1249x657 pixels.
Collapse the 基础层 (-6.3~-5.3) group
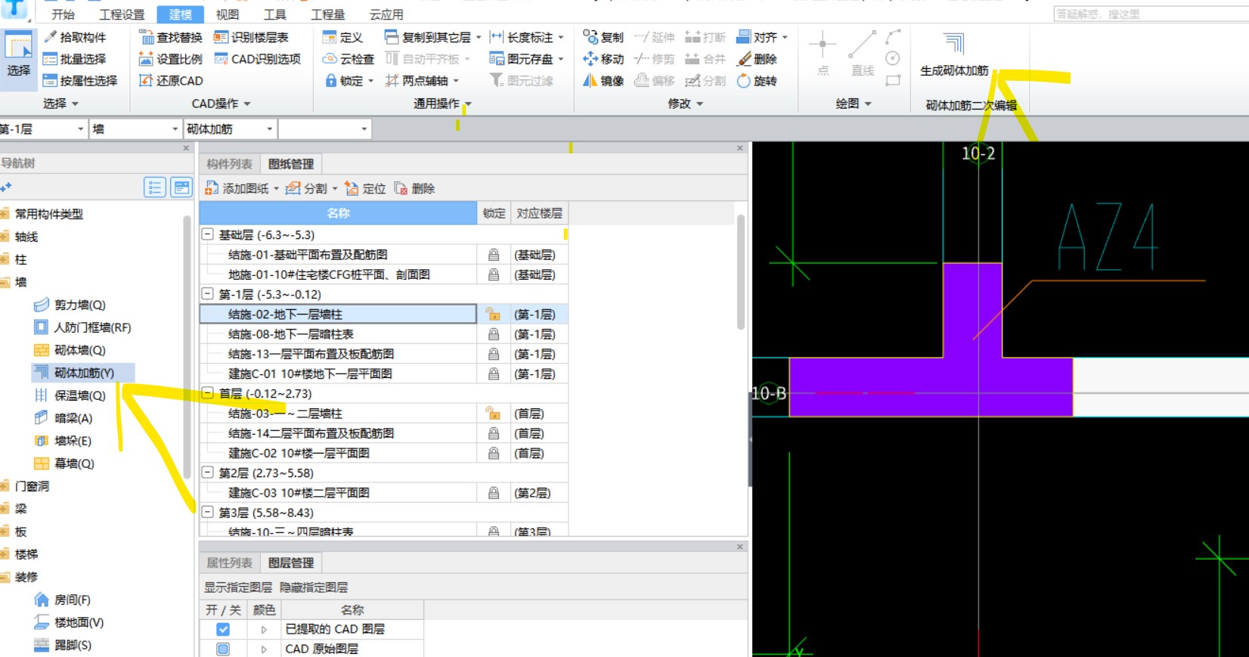pyautogui.click(x=207, y=235)
